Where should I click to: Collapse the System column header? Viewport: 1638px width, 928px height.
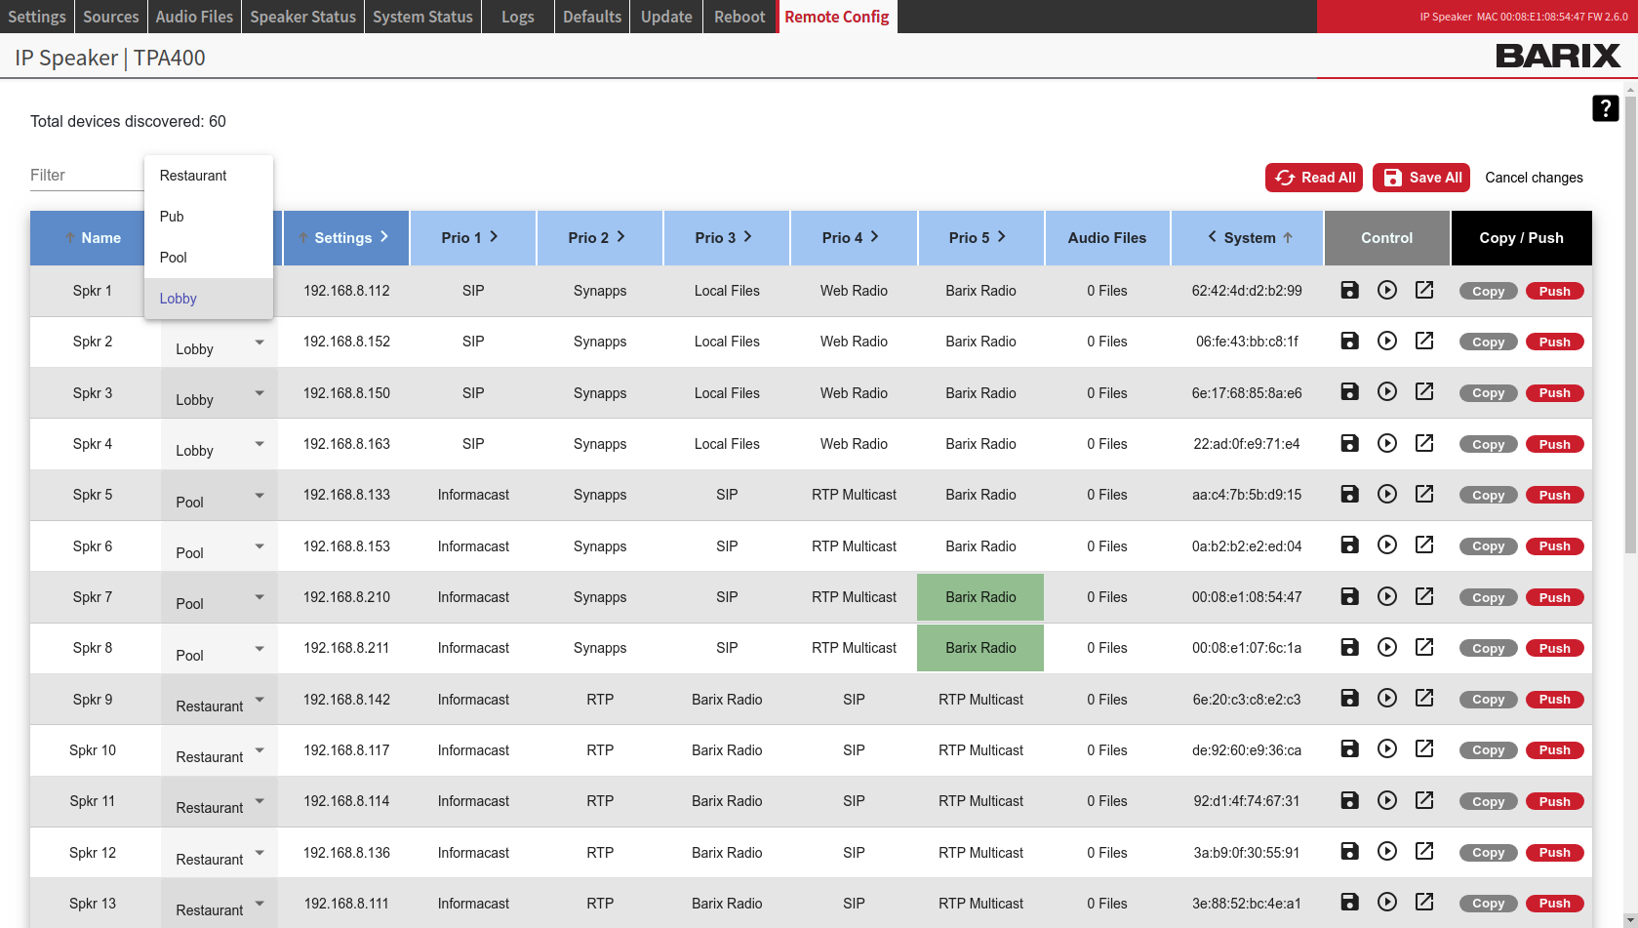coord(1212,237)
